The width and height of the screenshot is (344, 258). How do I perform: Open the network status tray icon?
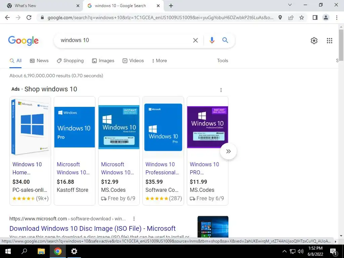(293, 251)
